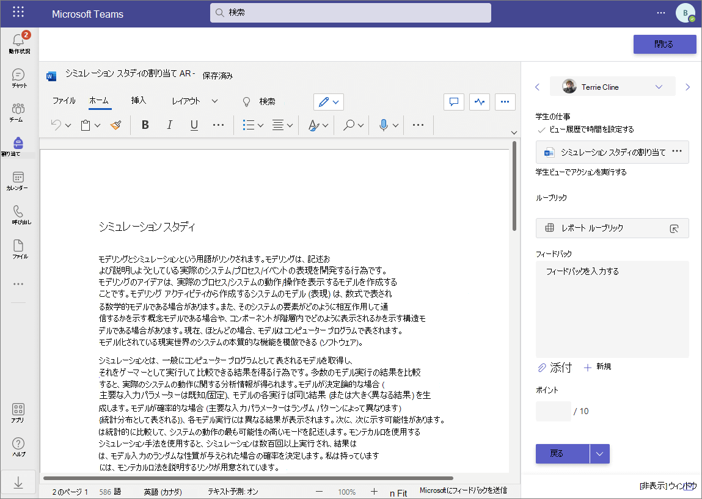Toggle Italic formatting
This screenshot has height=499, width=702.
coord(169,125)
